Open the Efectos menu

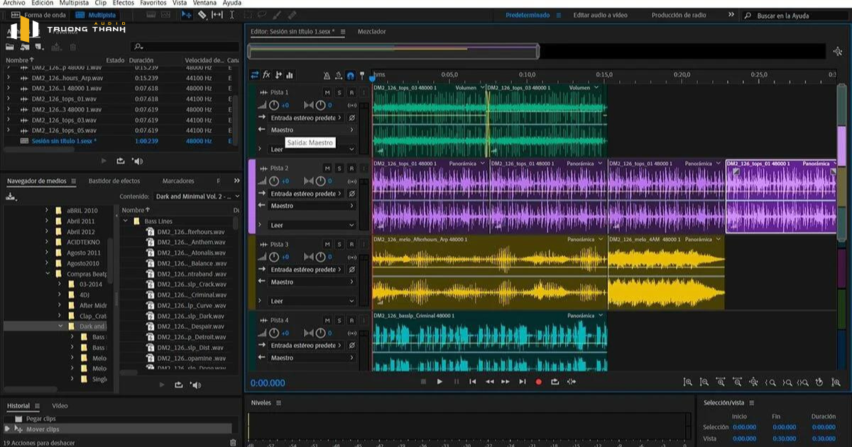pos(124,3)
